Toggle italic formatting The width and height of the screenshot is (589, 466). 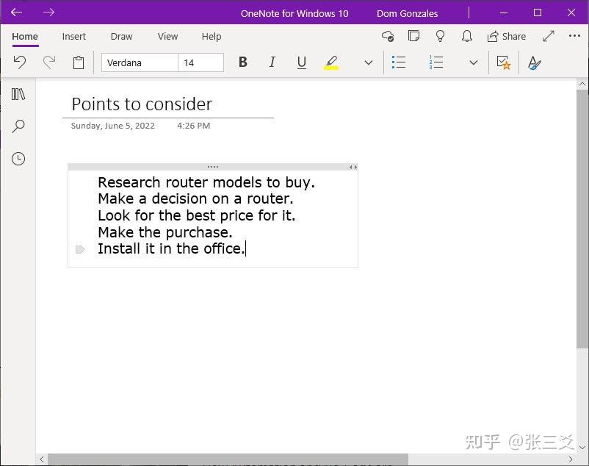[x=272, y=62]
